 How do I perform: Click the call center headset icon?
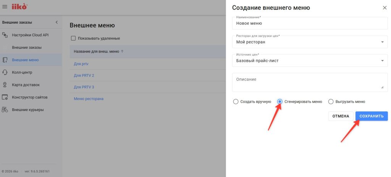[5, 72]
